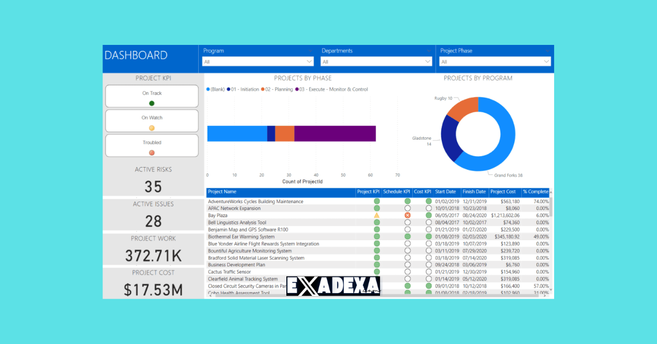Viewport: 657px width, 344px height.
Task: Open the Program filter dropdown
Action: [258, 62]
